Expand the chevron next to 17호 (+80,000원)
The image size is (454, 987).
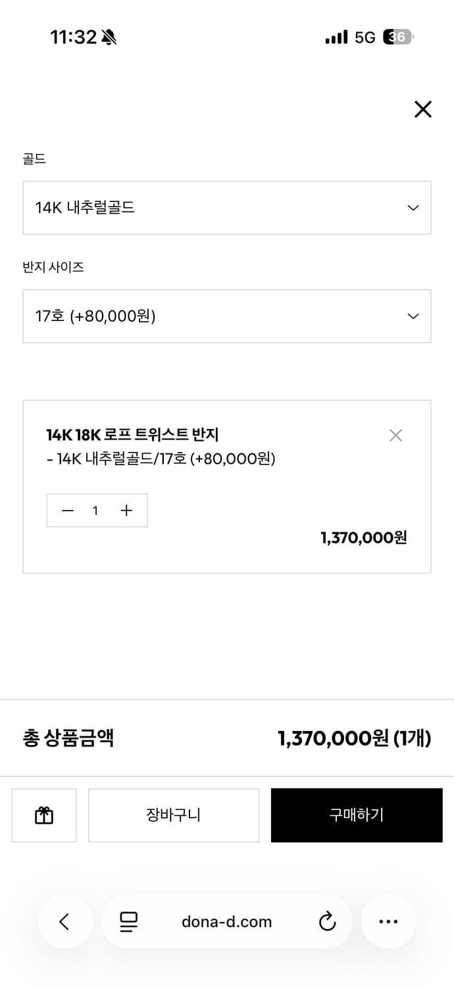tap(413, 316)
